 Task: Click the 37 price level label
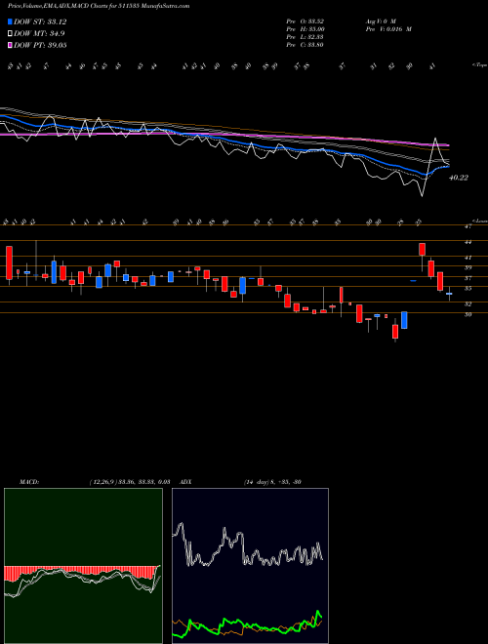point(468,278)
